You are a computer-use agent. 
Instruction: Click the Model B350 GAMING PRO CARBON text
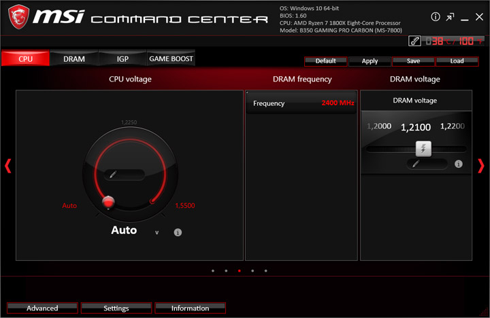341,31
